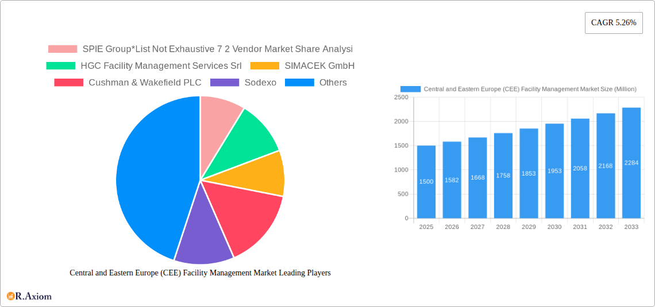
Task: Click the 2027 bar showing 1668
Action: (x=477, y=178)
